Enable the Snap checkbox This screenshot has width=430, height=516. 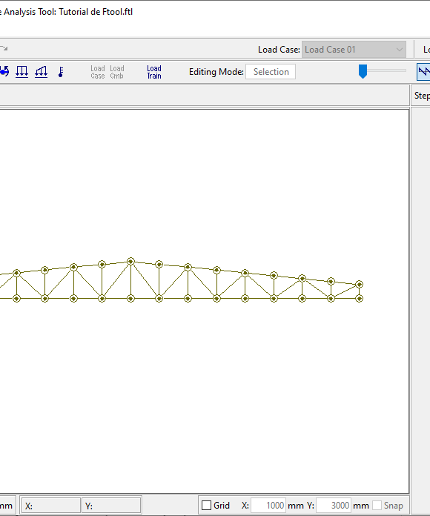(x=377, y=505)
